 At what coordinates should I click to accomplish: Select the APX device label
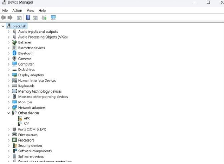pos(27,118)
